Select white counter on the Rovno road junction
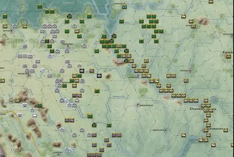This screenshot has height=157, width=234. (15, 26)
